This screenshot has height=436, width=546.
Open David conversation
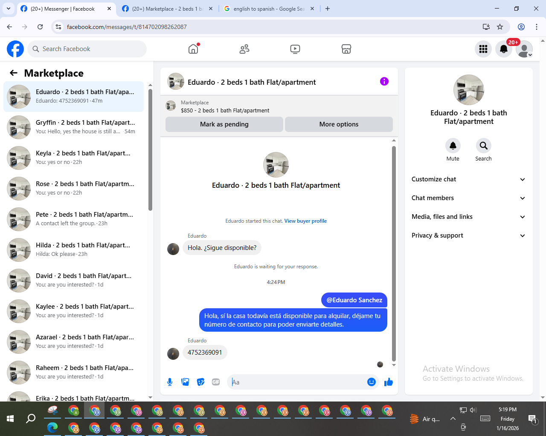pos(73,281)
